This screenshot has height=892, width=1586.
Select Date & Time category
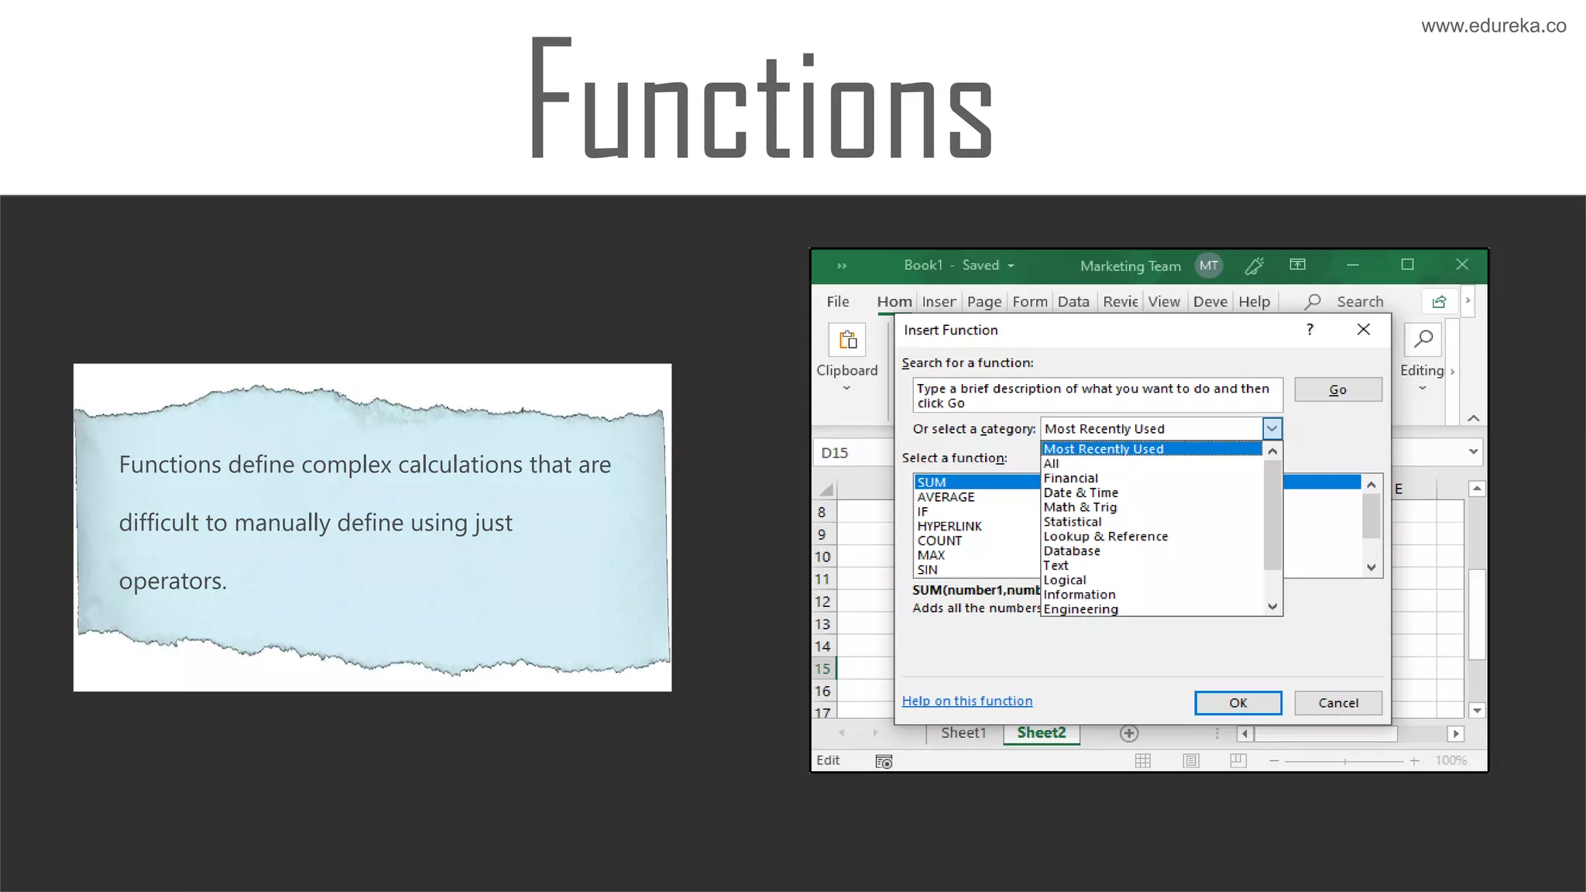(1152, 492)
